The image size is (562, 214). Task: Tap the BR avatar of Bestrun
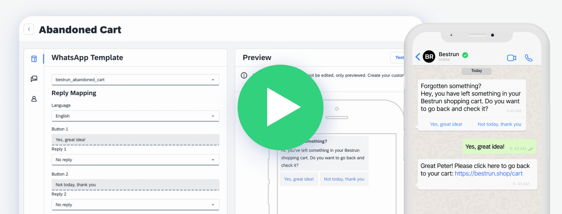429,57
